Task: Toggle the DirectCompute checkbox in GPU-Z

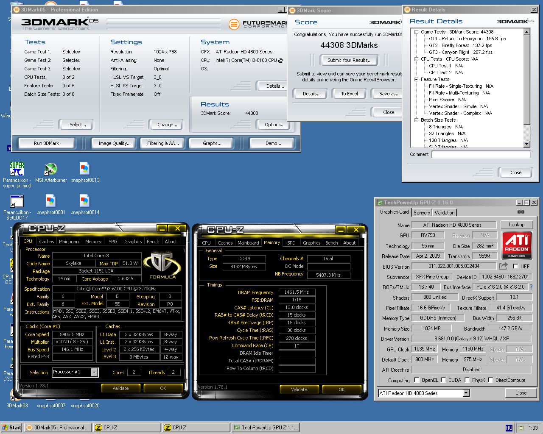Action: click(x=490, y=380)
